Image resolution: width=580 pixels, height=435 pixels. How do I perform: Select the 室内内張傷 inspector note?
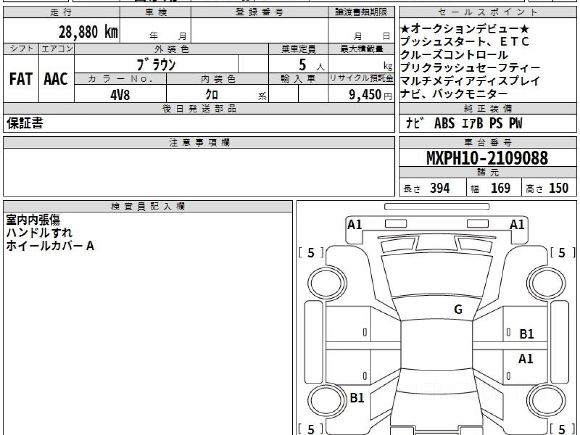[x=33, y=220]
